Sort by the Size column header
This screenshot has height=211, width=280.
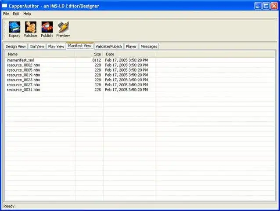click(x=89, y=54)
